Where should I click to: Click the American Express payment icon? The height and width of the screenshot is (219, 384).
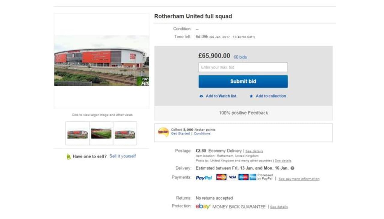tap(253, 177)
